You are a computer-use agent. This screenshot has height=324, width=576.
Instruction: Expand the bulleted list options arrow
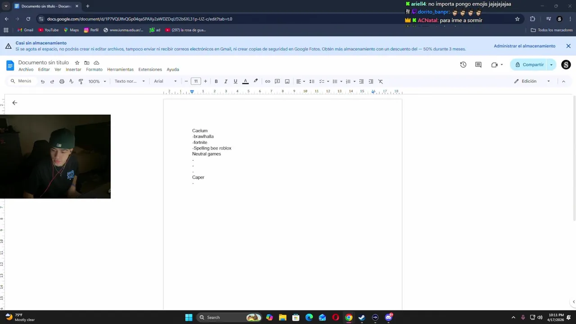341,81
